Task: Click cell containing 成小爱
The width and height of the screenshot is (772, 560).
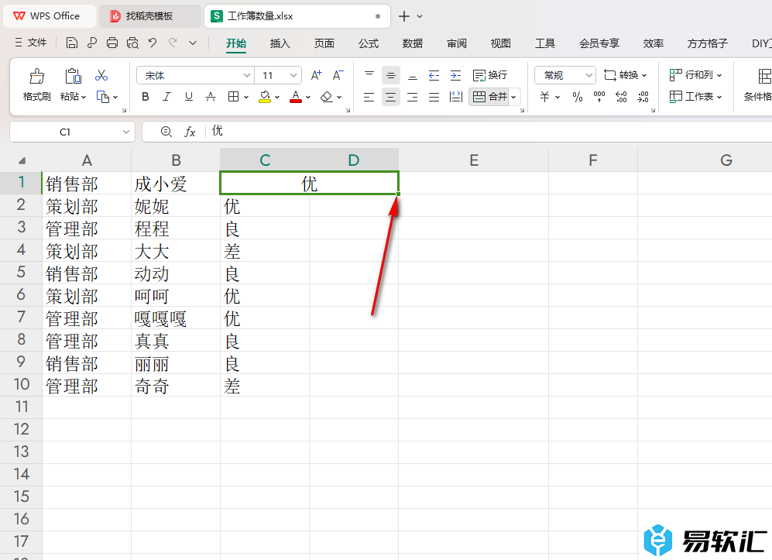Action: coord(176,184)
